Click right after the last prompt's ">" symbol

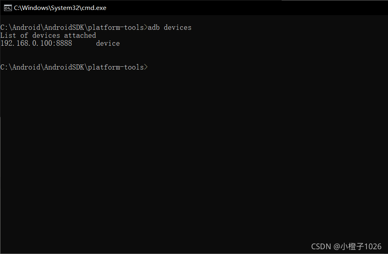(150, 67)
